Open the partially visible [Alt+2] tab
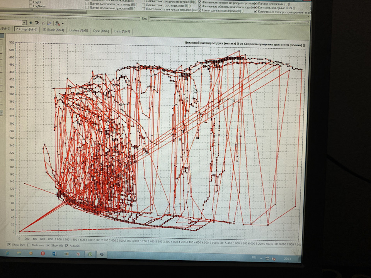This screenshot has height=278, width=371. point(5,29)
